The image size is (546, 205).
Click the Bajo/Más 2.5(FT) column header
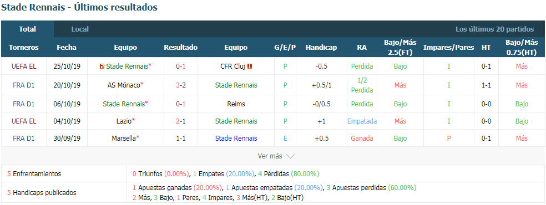pyautogui.click(x=400, y=48)
